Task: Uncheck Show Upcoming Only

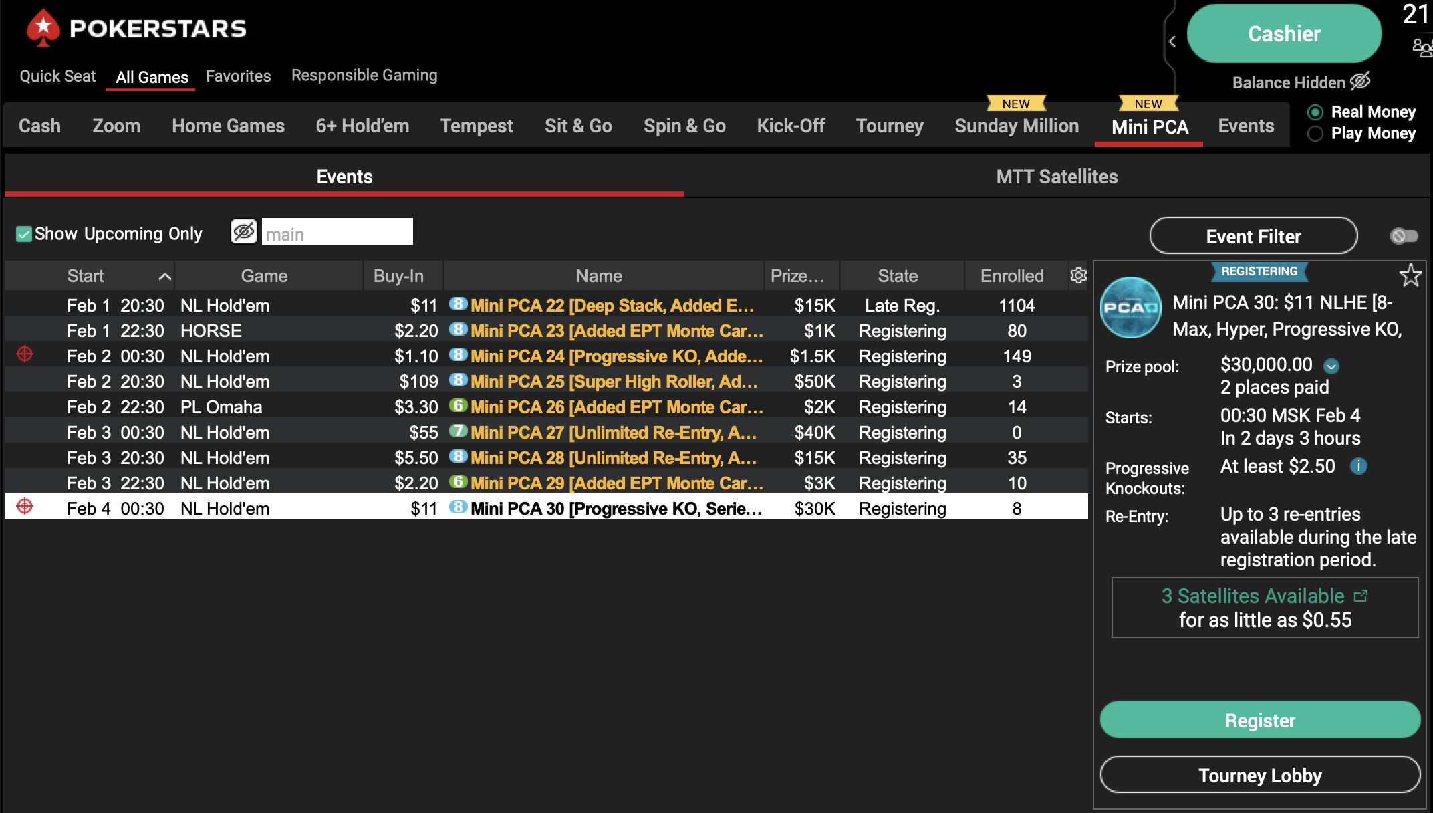Action: pos(24,234)
